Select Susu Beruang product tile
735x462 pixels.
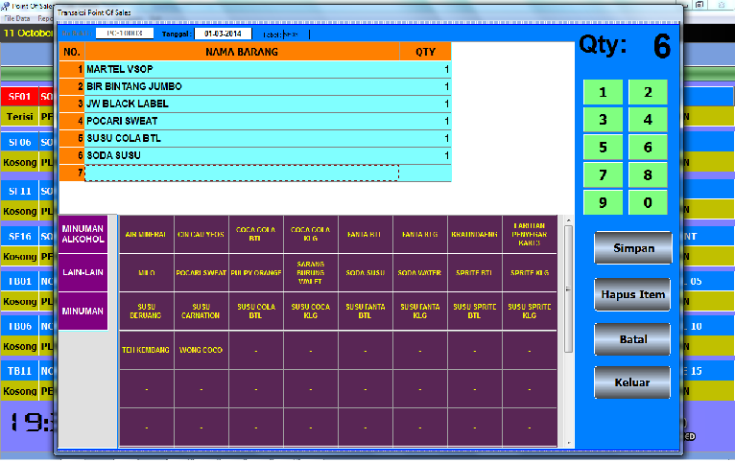[146, 311]
